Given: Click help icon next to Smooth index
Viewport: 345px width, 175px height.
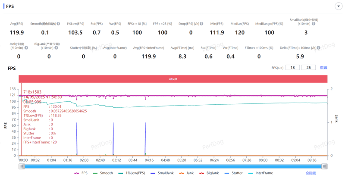Looking at the screenshot, I should point(58,24).
